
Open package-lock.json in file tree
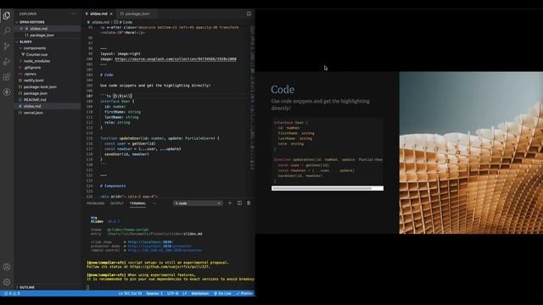point(40,86)
